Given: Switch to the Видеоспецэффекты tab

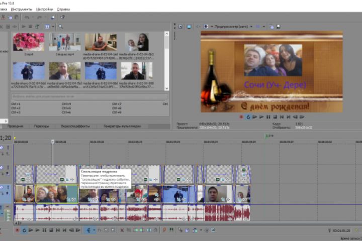Looking at the screenshot, I should 75,126.
